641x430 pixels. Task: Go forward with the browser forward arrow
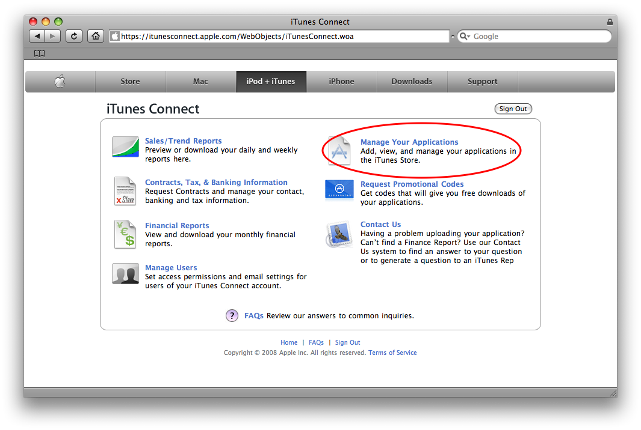[53, 36]
